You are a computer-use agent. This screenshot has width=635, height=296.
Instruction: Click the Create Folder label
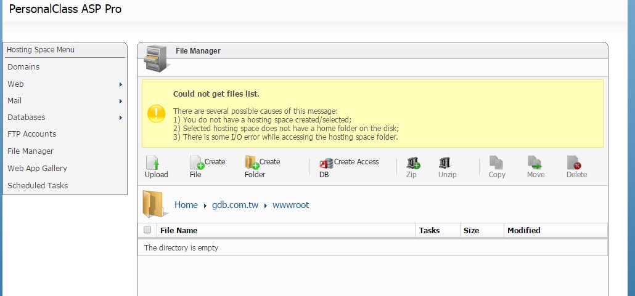(263, 168)
